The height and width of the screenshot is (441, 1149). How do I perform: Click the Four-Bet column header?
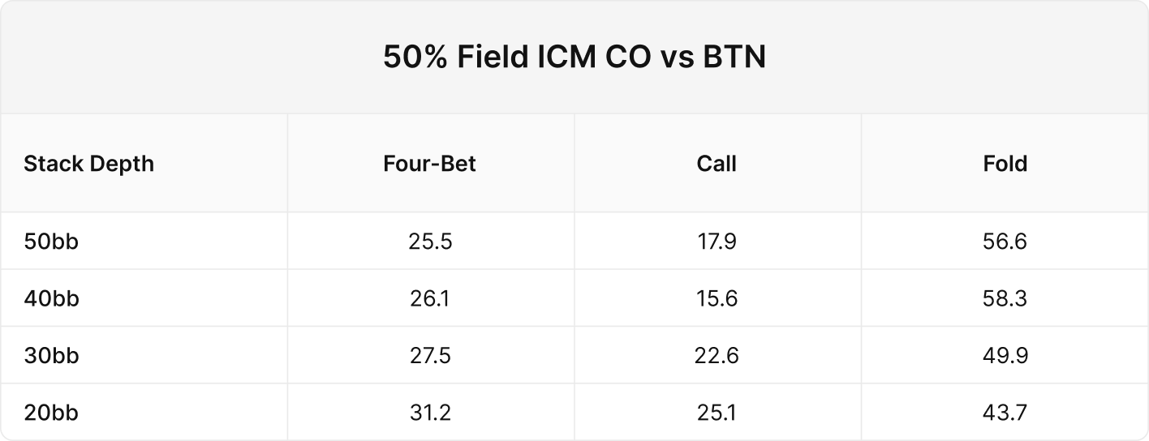click(430, 164)
